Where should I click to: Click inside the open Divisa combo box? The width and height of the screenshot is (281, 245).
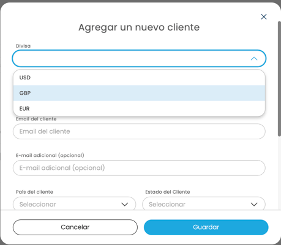(130, 59)
